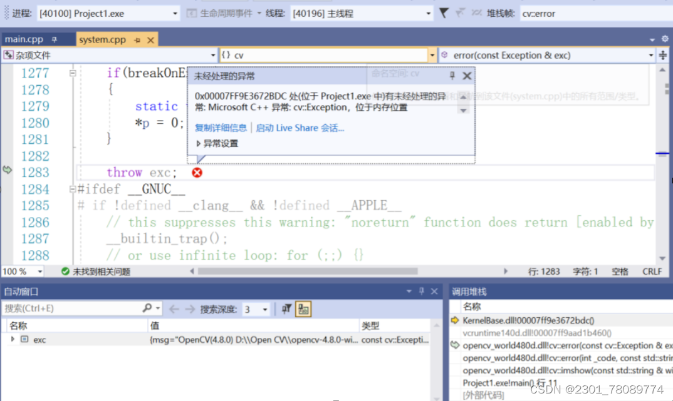The height and width of the screenshot is (401, 673).
Task: Click the green check status icon showing 未找到相关问题
Action: (x=66, y=272)
